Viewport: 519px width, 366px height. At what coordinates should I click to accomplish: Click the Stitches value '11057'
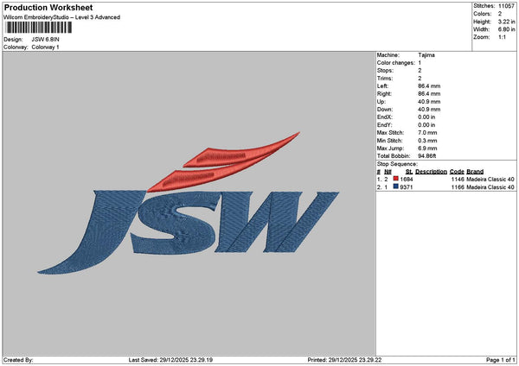[x=506, y=6]
